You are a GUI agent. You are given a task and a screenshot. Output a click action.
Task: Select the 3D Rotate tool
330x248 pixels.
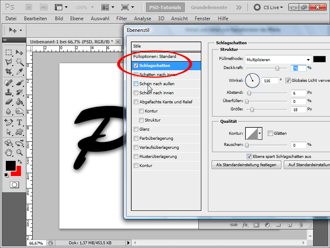tap(9, 143)
